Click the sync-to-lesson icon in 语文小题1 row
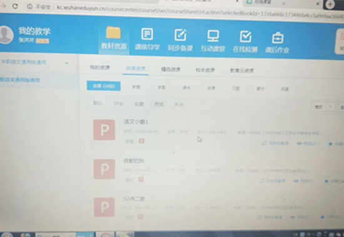This screenshot has width=344, height=237. (265, 143)
